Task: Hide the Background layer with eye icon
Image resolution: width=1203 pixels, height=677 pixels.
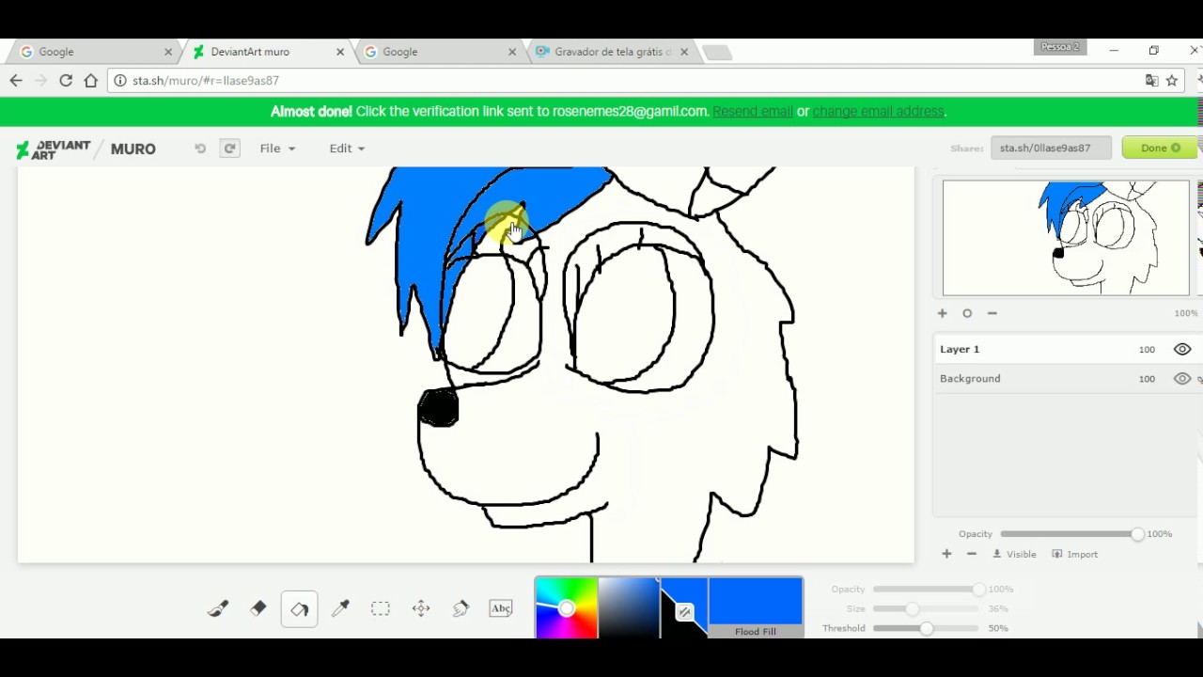Action: (1182, 379)
